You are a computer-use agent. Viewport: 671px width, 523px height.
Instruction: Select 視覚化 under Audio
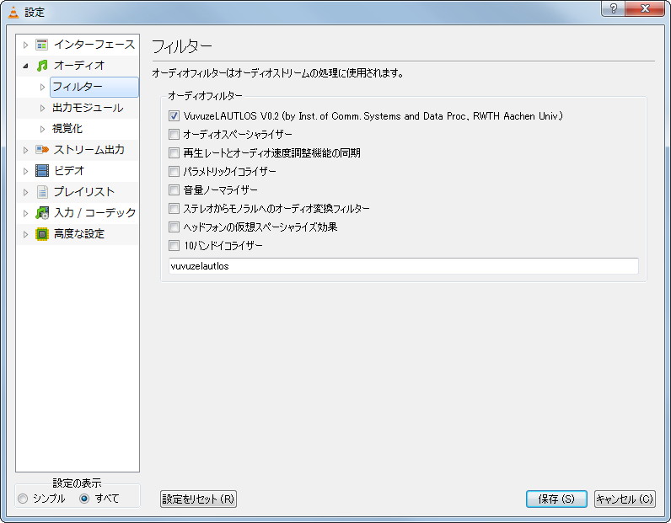click(x=67, y=129)
